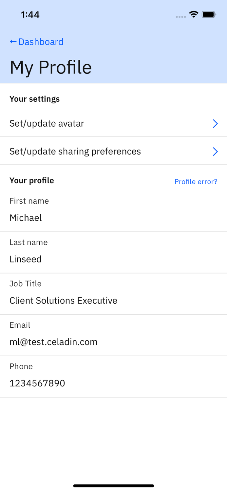Screen dimensions: 227x492
Task: Tap the chevron next to Set/update avatar
Action: coord(215,124)
